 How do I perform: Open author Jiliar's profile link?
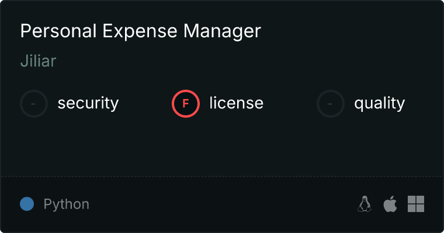[38, 61]
